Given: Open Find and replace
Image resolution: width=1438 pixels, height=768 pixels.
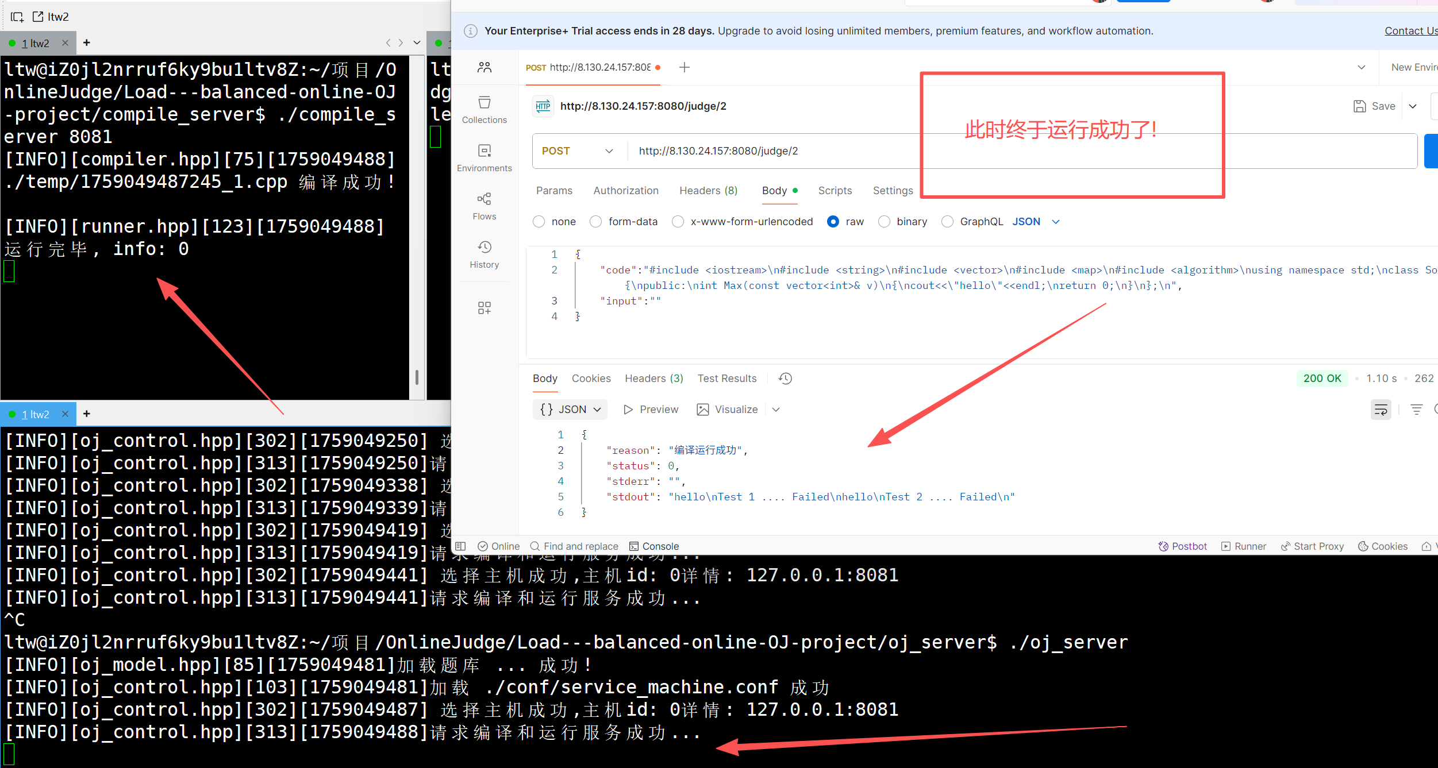Looking at the screenshot, I should tap(574, 546).
